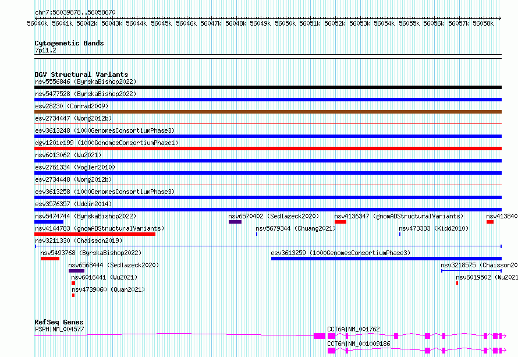518x357 pixels.
Task: Open esv3613258 variant label
Action: (x=105, y=192)
